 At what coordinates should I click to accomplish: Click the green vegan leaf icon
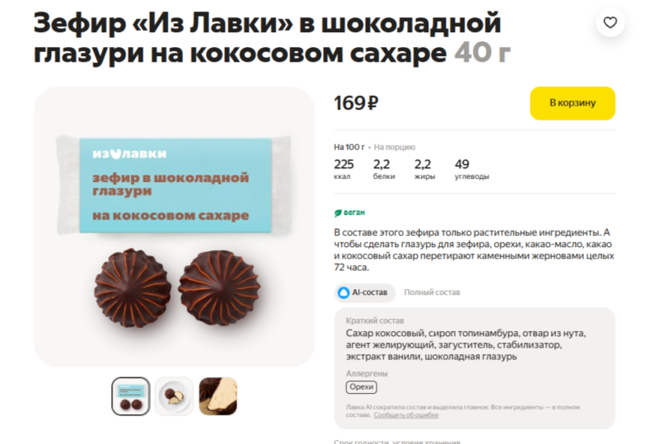pos(338,213)
